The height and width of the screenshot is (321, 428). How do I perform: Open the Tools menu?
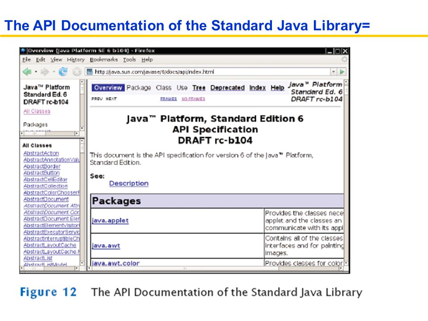[x=129, y=59]
